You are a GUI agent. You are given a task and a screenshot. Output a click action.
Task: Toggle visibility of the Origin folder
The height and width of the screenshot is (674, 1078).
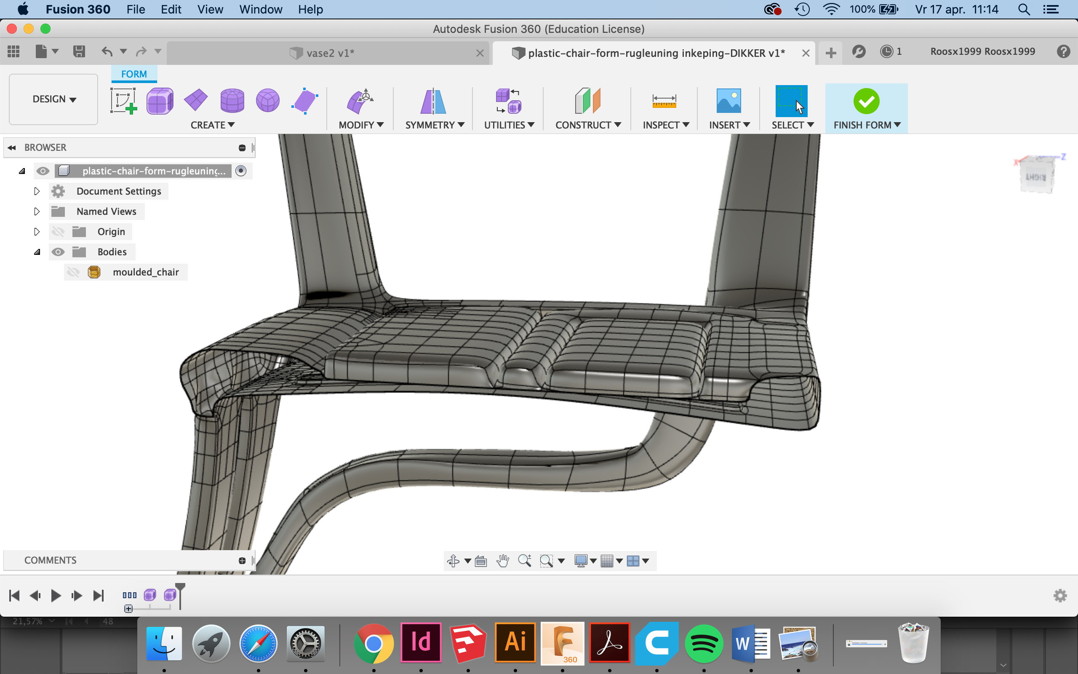(x=58, y=232)
